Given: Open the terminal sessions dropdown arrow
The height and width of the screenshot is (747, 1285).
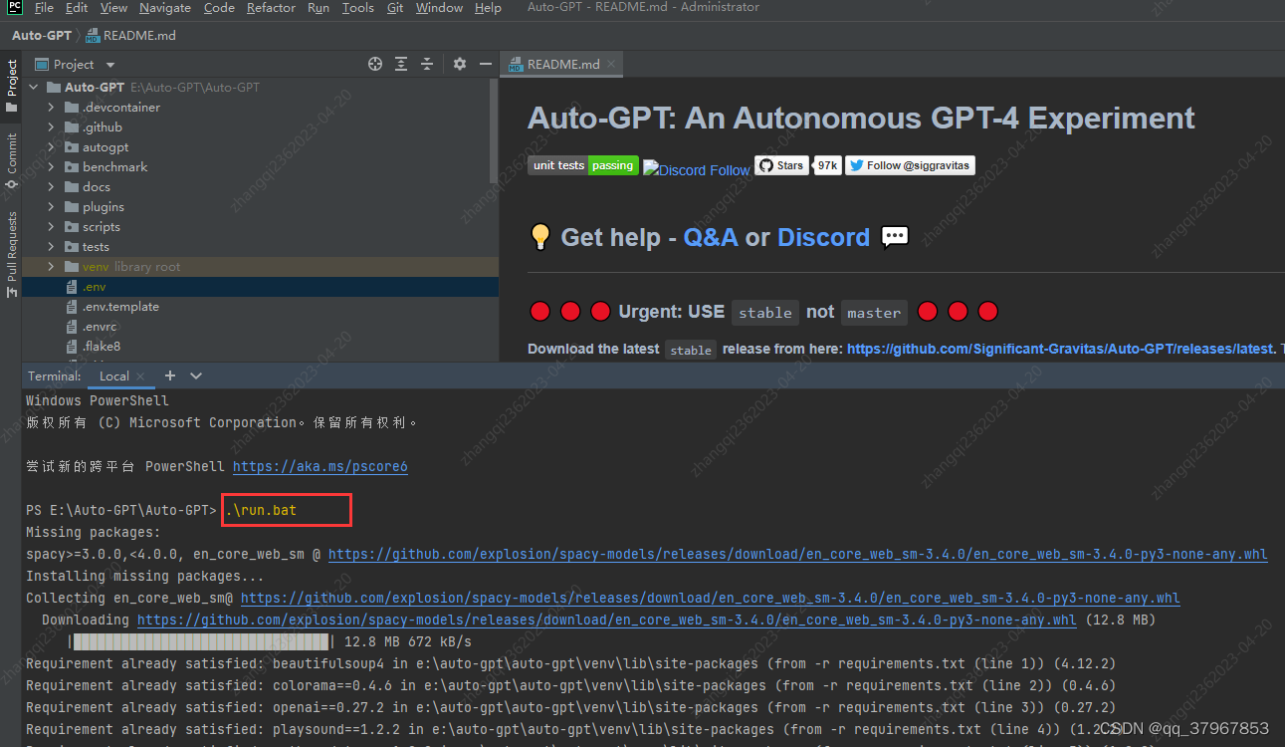Looking at the screenshot, I should click(x=196, y=375).
